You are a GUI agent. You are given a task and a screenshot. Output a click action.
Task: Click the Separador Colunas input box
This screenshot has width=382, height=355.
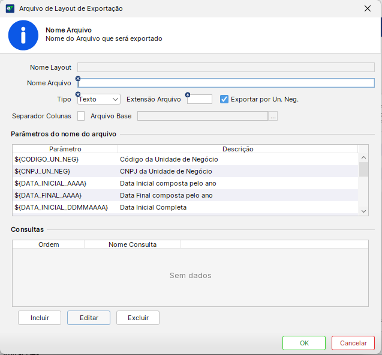coord(81,116)
